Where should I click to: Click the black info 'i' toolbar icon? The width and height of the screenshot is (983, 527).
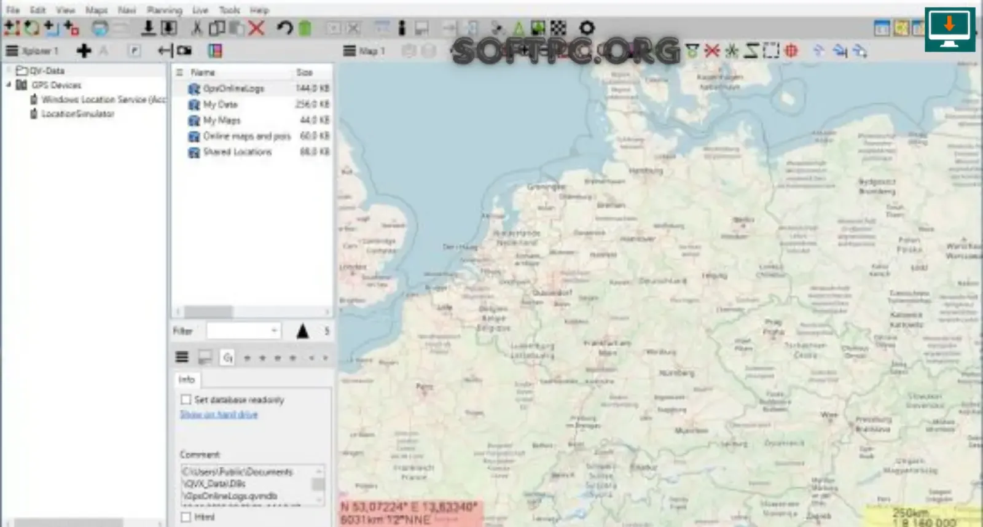point(402,28)
